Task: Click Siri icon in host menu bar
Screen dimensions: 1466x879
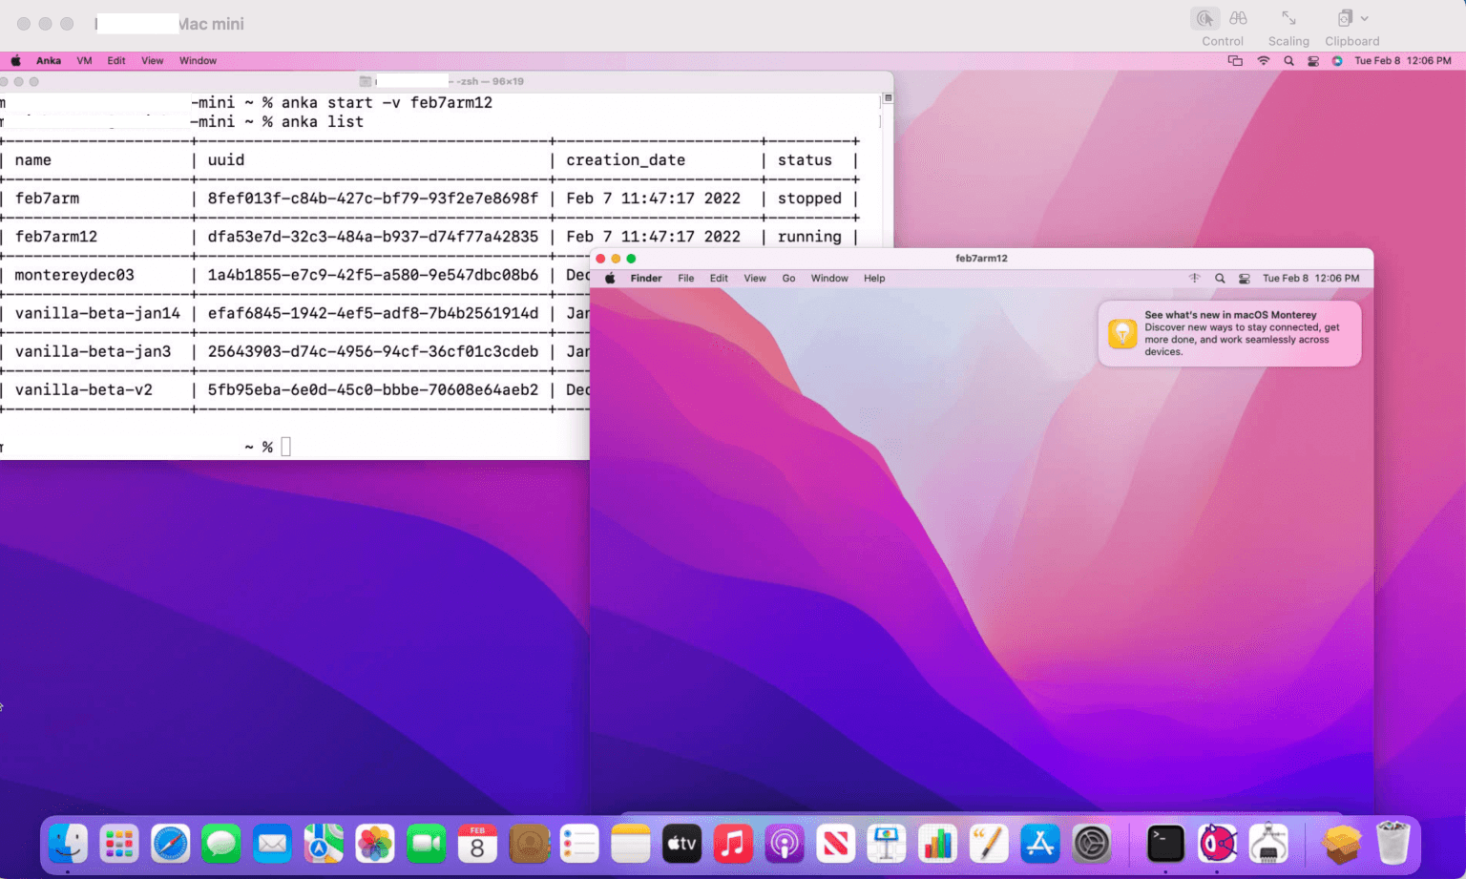Action: coord(1337,60)
